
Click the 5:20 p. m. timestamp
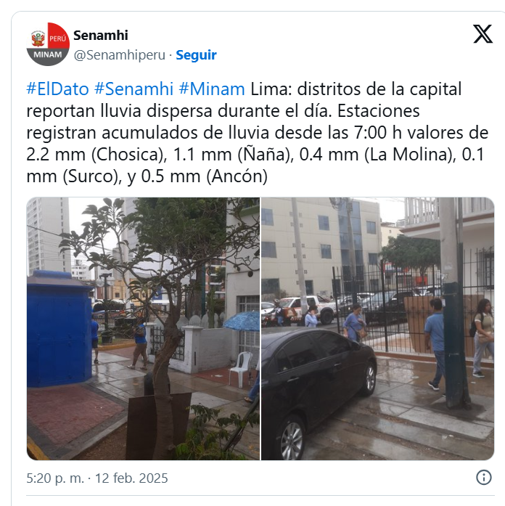pyautogui.click(x=55, y=478)
